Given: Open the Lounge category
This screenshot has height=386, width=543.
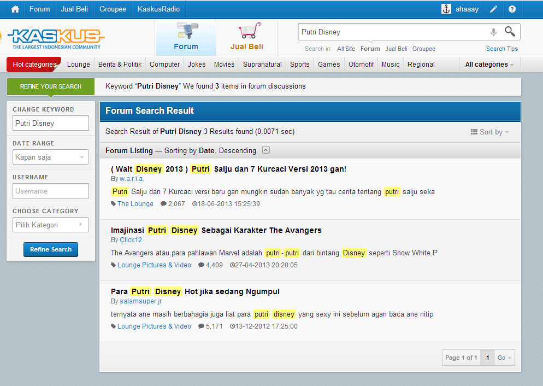Looking at the screenshot, I should coord(79,65).
